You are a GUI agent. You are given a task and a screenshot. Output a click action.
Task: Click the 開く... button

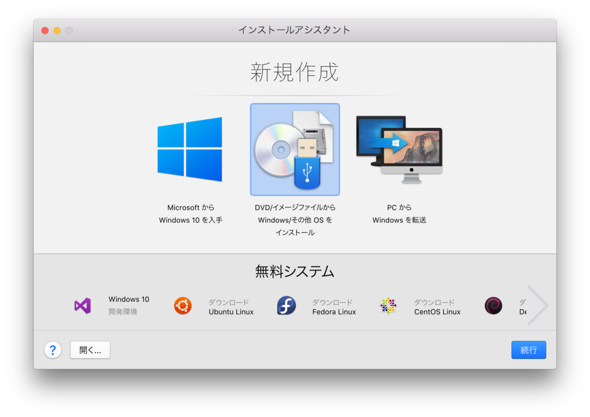[x=90, y=350]
